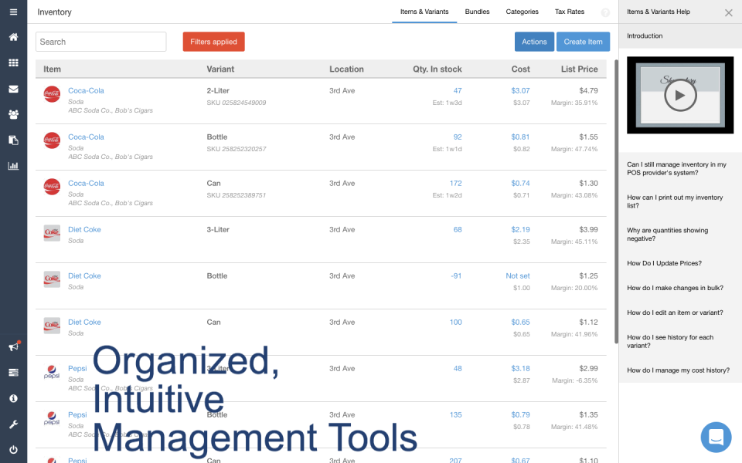Click quantity 172 for Coca-Cola Can
The width and height of the screenshot is (742, 463).
pyautogui.click(x=456, y=184)
